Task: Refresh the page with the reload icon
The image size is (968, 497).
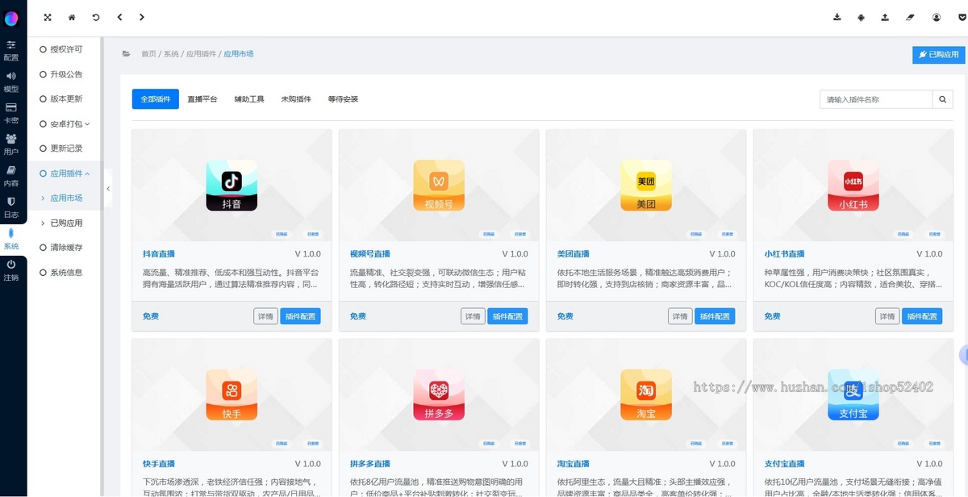Action: pyautogui.click(x=96, y=17)
